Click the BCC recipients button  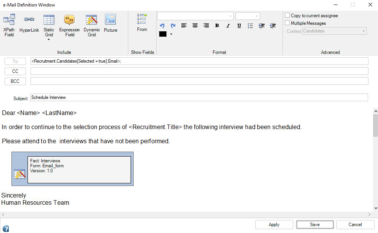tap(15, 81)
